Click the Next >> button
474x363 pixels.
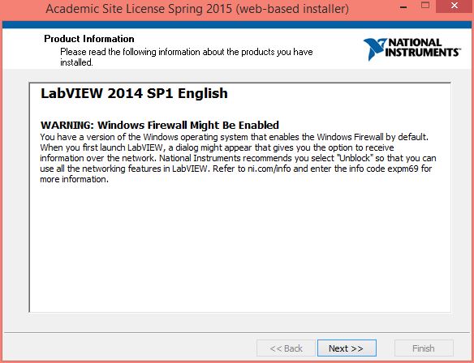point(347,348)
